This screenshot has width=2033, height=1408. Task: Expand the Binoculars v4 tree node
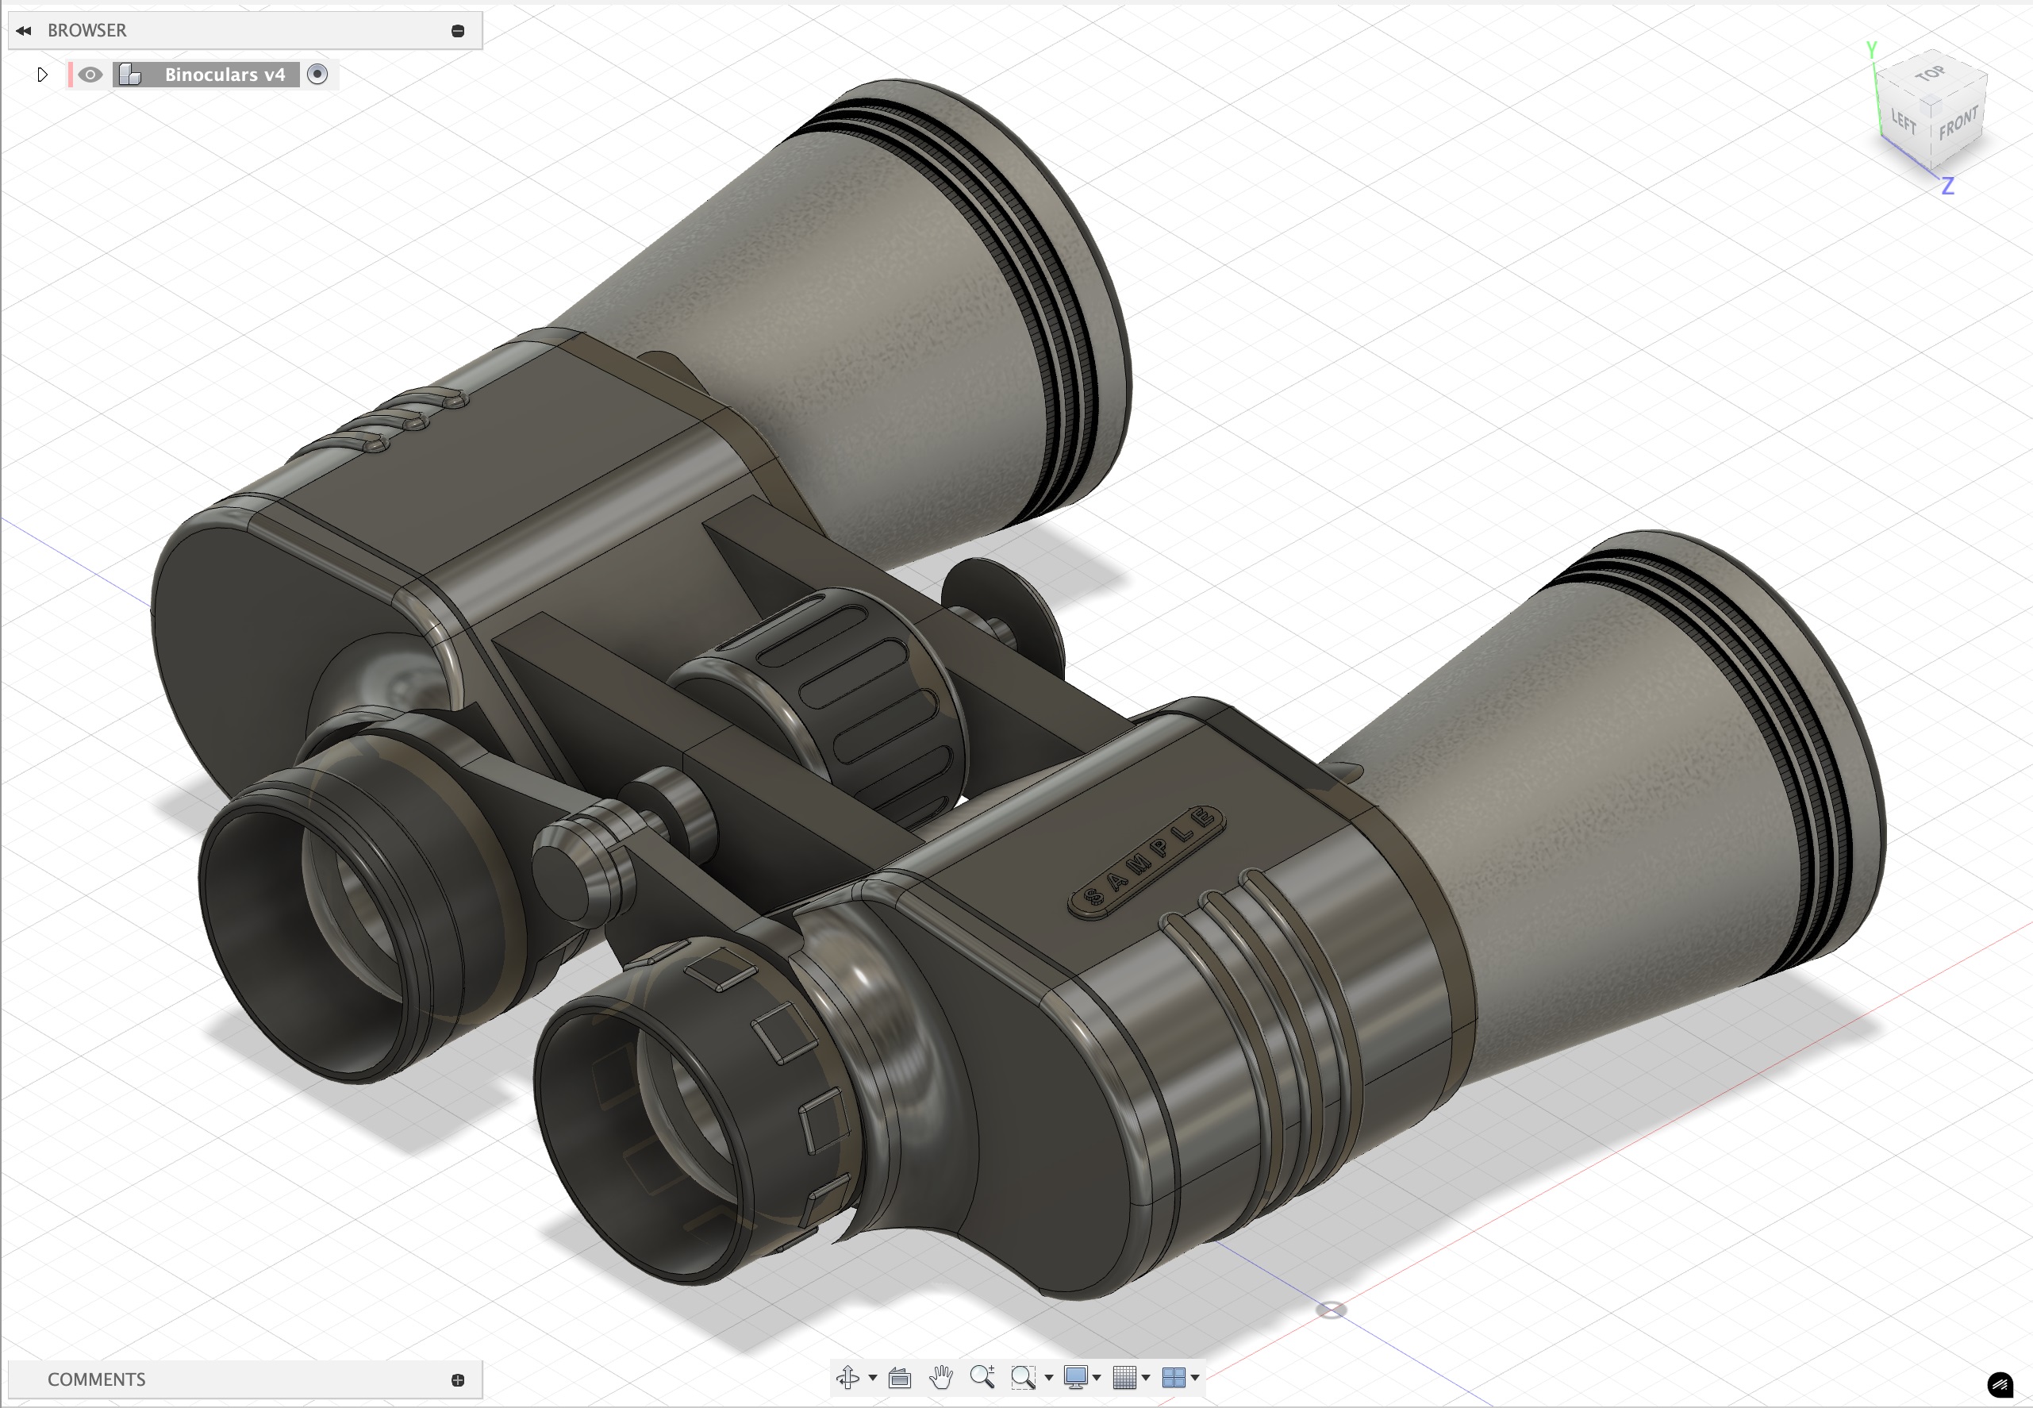click(41, 75)
